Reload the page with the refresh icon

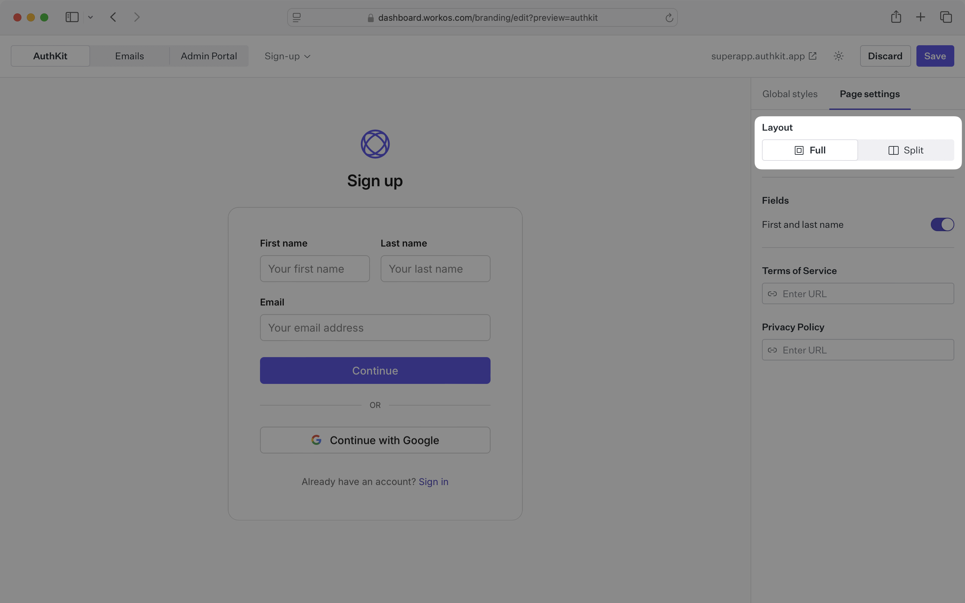coord(669,17)
